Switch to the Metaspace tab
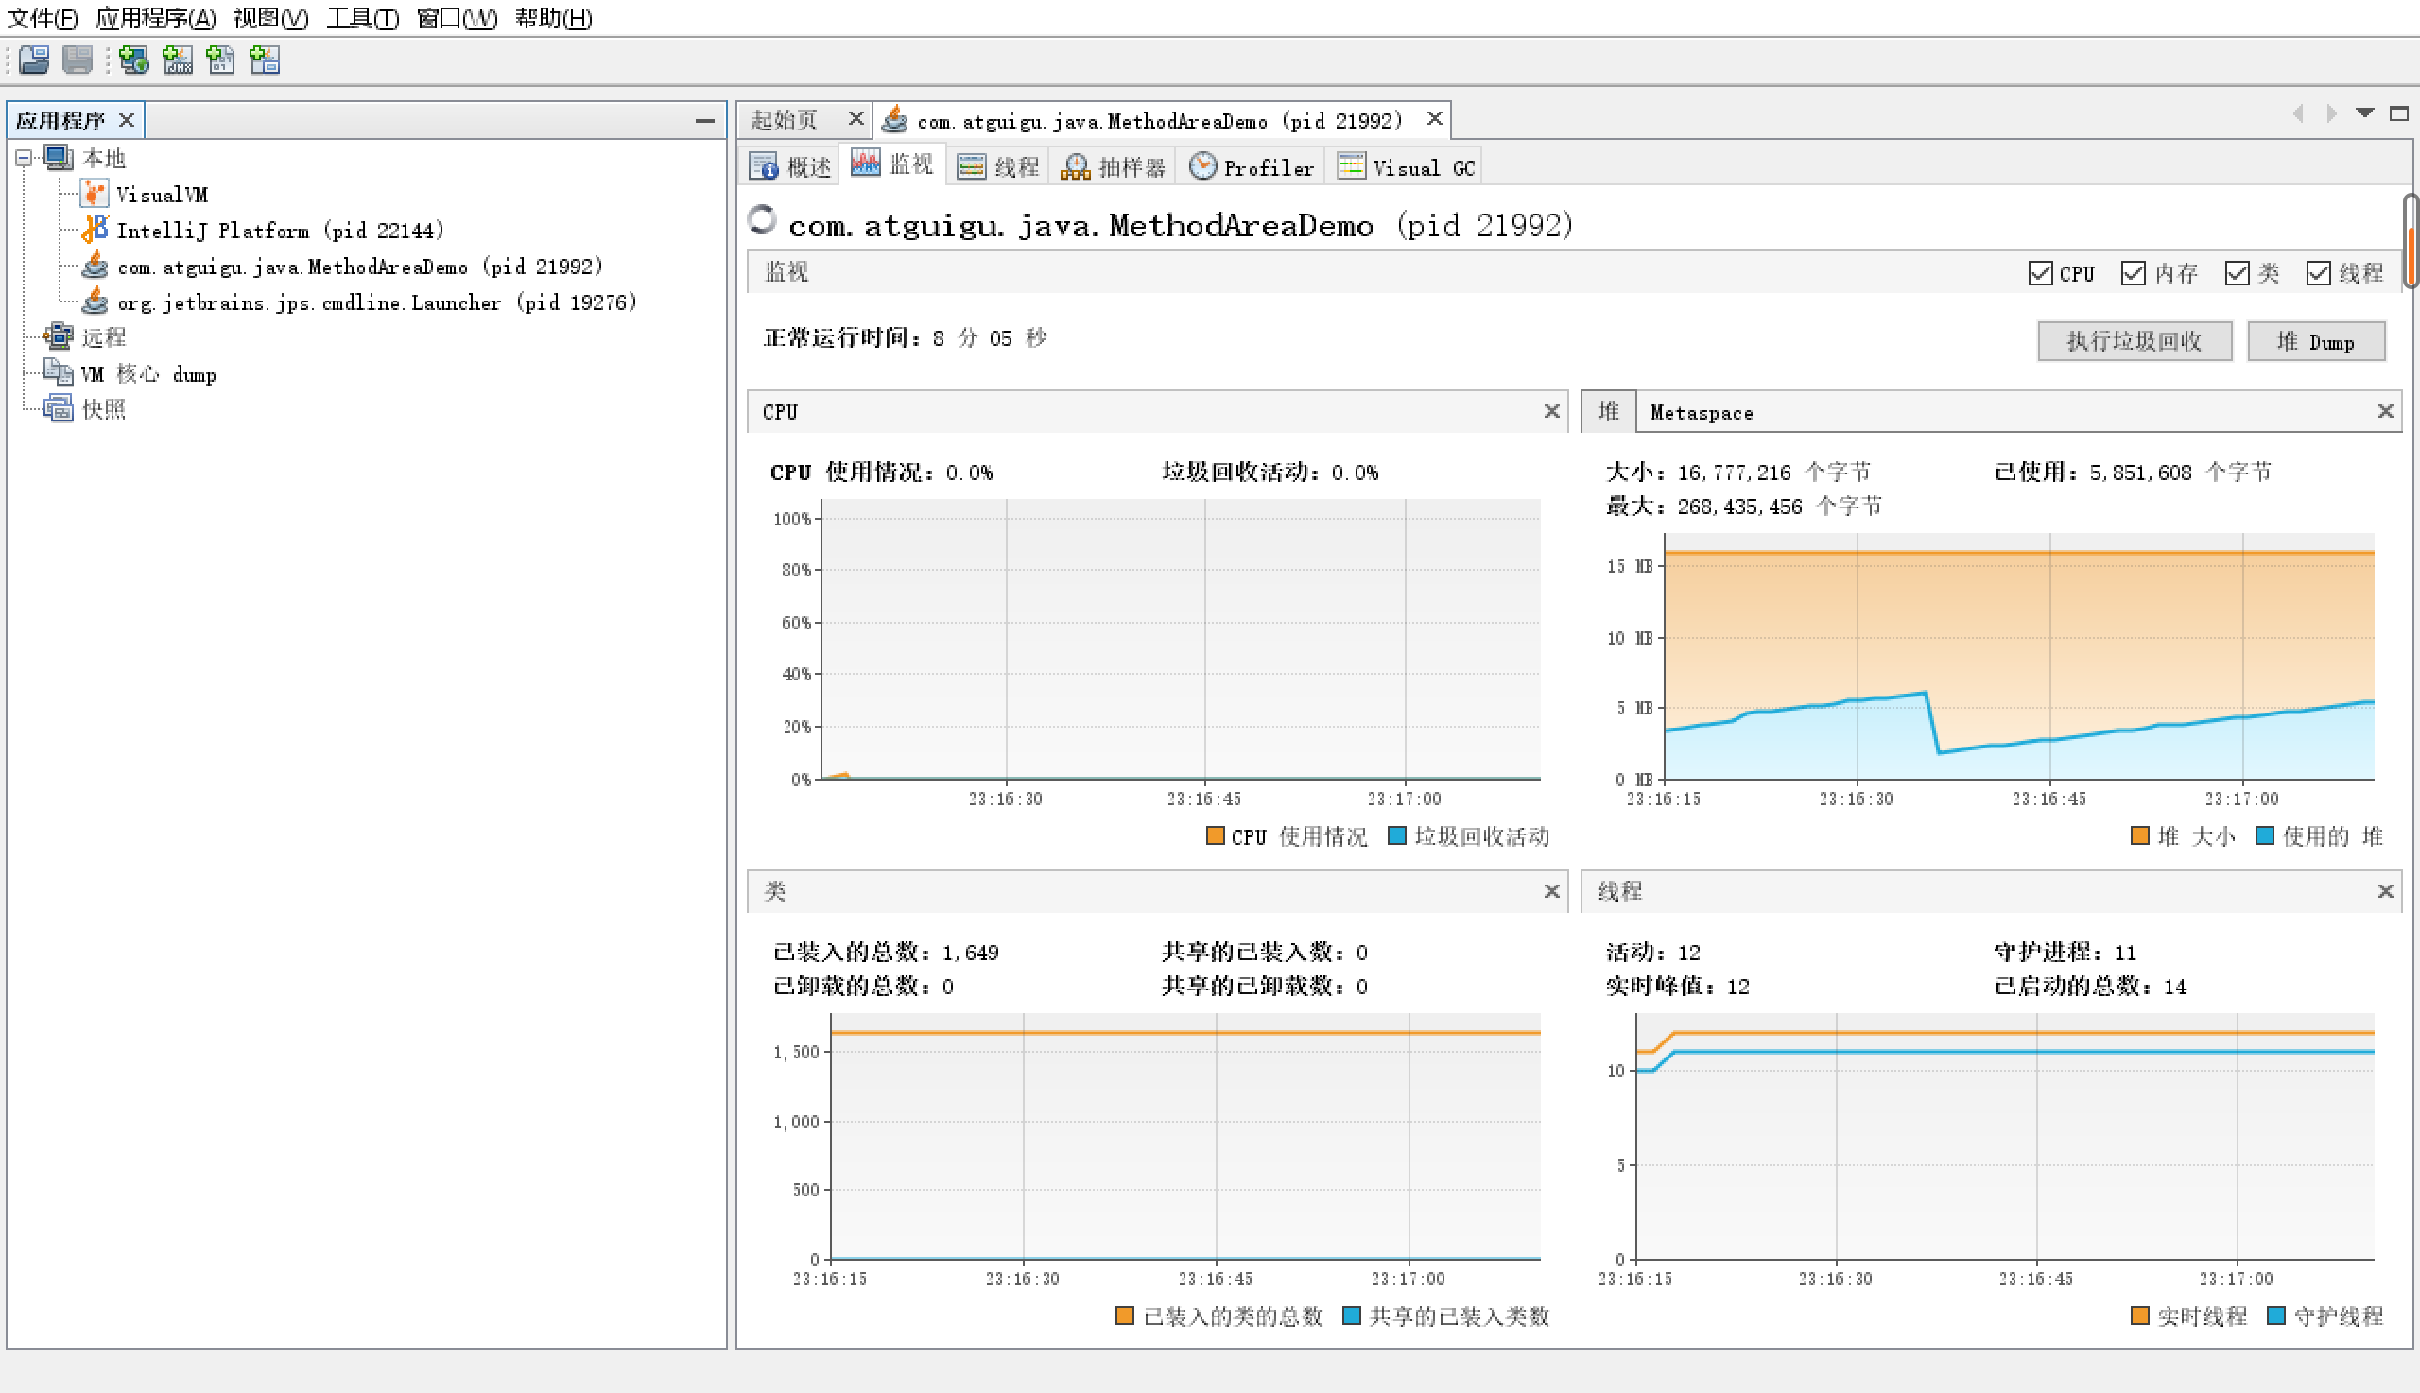Screen dimensions: 2420x1393 (1702, 412)
